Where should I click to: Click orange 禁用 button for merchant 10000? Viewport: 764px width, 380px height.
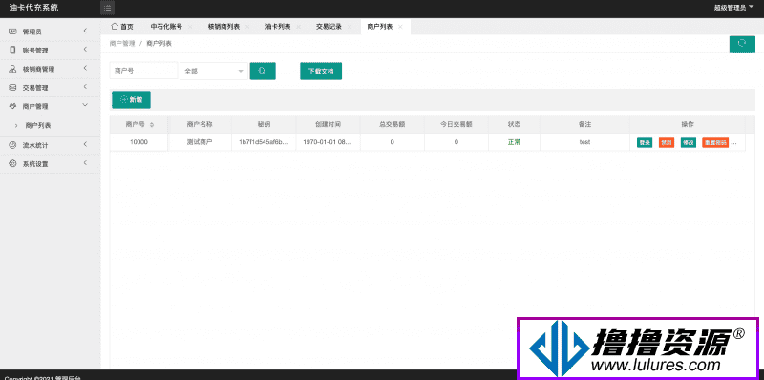[x=666, y=143]
